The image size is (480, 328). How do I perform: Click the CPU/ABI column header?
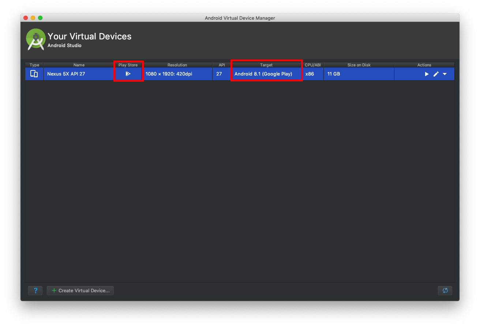coord(312,65)
